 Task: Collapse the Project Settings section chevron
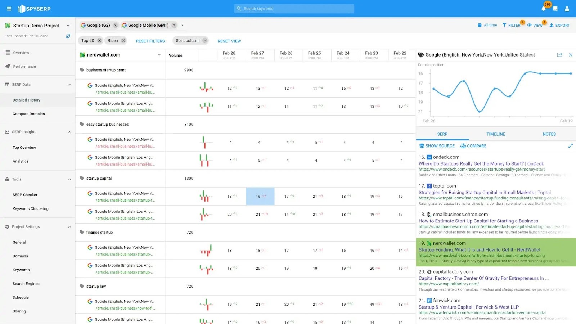(x=69, y=227)
